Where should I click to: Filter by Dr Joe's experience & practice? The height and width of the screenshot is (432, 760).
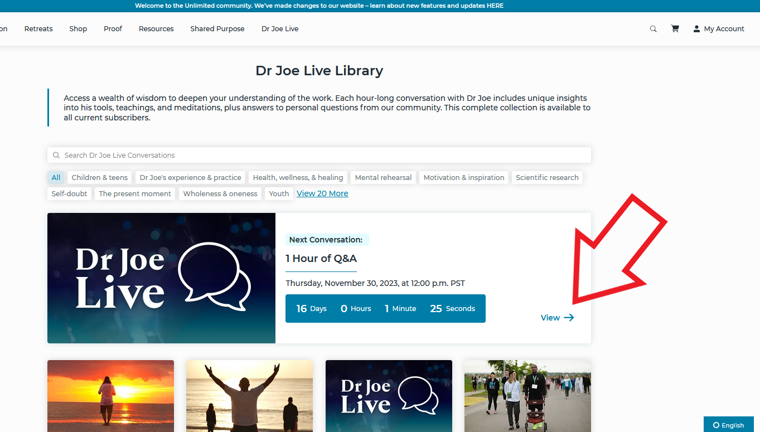(191, 178)
